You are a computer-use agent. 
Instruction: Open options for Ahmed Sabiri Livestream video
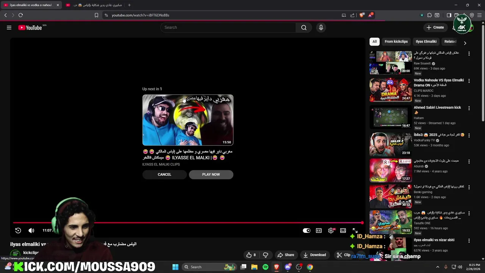[469, 108]
